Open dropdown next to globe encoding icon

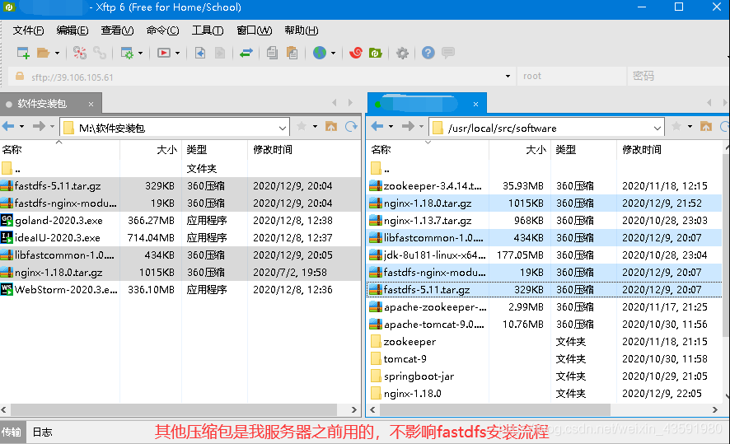(x=334, y=53)
